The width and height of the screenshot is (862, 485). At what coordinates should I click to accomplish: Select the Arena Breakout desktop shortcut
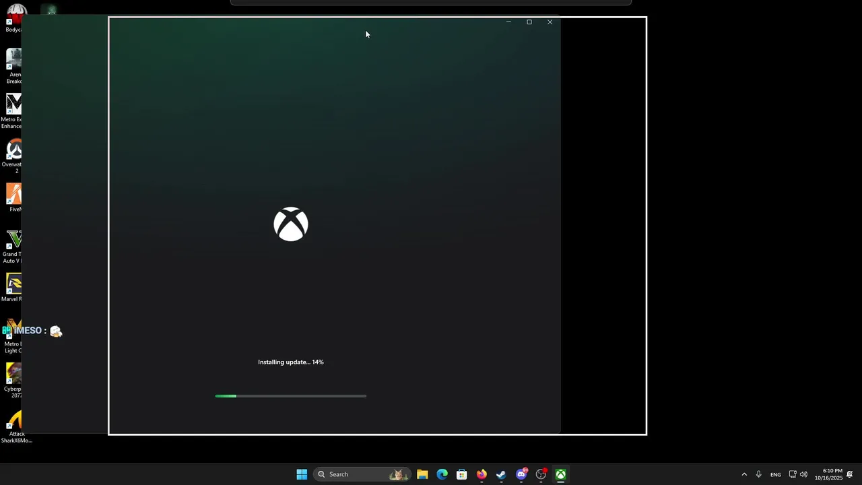coord(13,66)
